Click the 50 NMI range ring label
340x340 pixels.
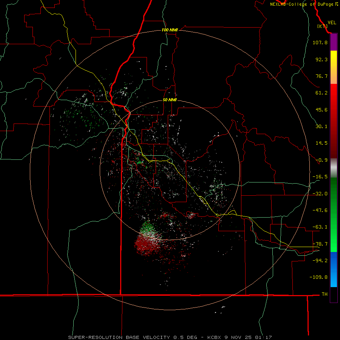click(170, 100)
